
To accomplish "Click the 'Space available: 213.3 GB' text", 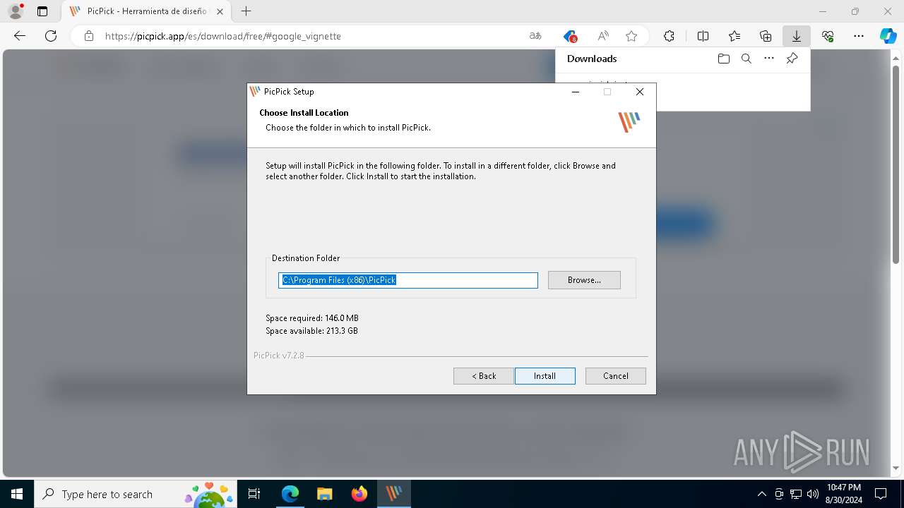I will 311,331.
